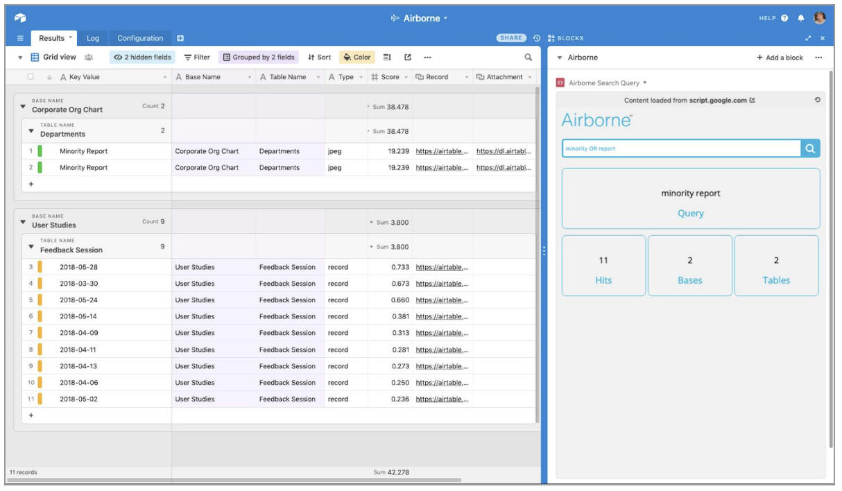Toggle the select-all records checkbox
The width and height of the screenshot is (842, 491).
(x=31, y=77)
